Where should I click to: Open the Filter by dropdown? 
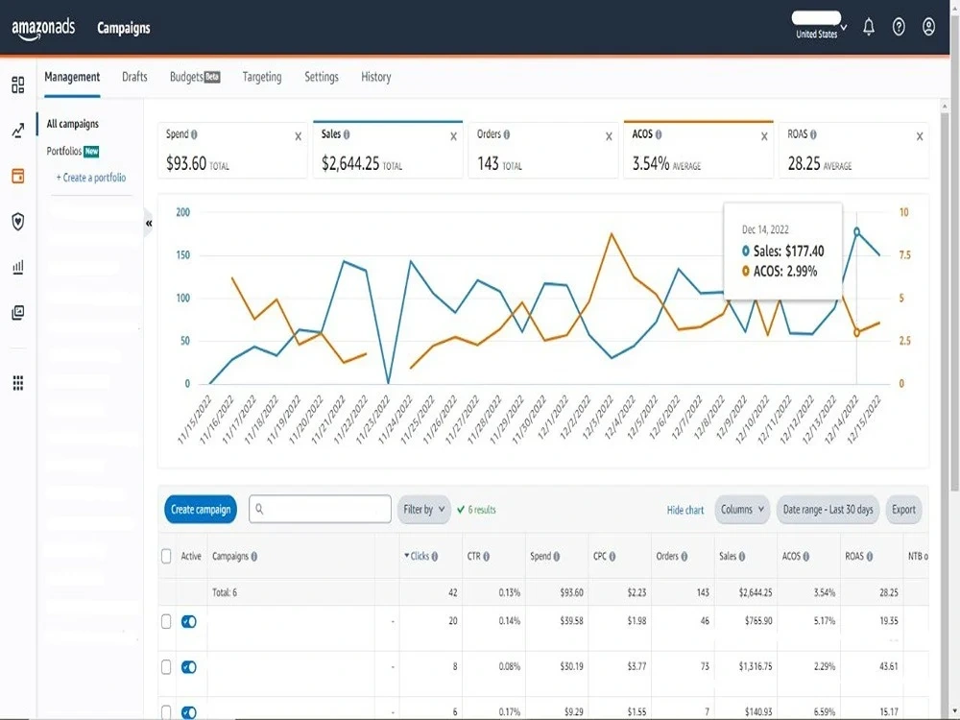point(424,510)
